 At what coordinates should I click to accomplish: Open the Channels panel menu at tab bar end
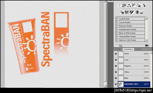click(x=151, y=49)
